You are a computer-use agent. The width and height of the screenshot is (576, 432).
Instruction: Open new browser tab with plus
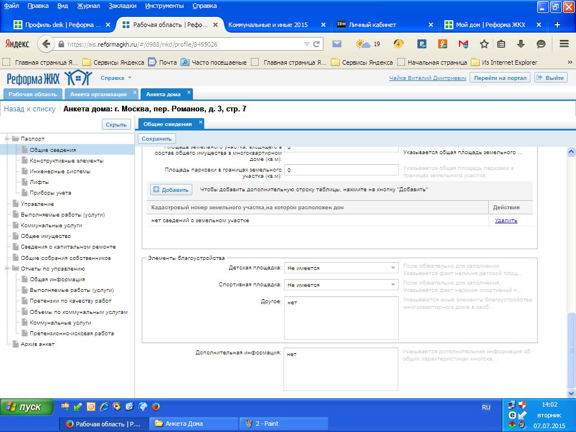557,25
